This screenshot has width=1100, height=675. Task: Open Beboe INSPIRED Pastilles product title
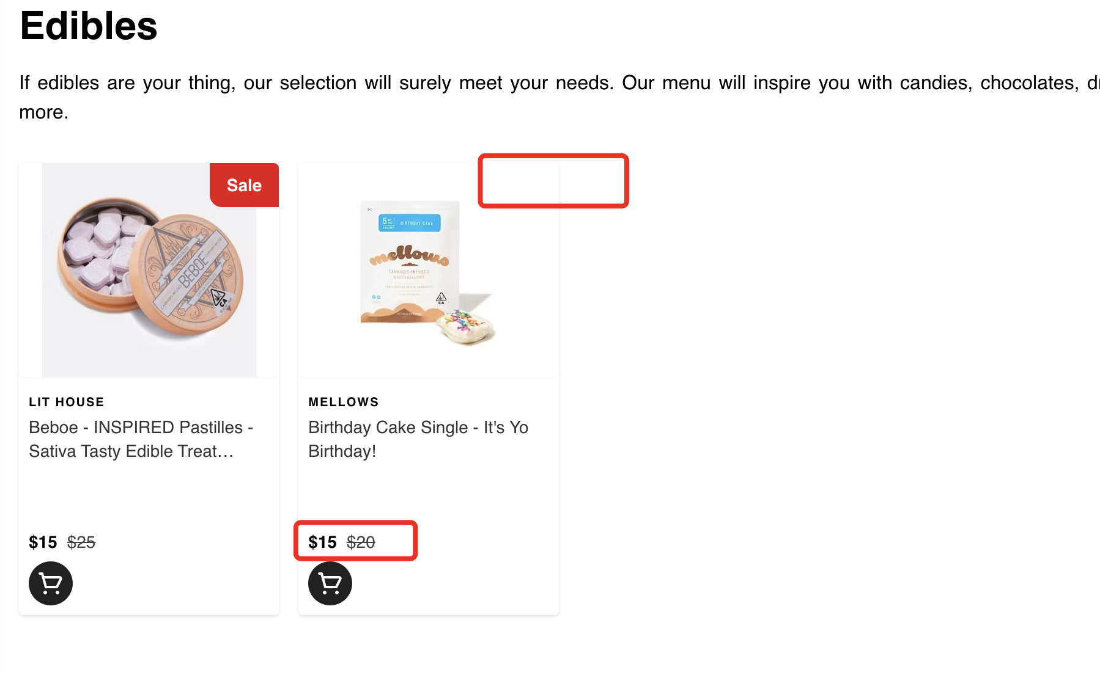click(x=141, y=439)
